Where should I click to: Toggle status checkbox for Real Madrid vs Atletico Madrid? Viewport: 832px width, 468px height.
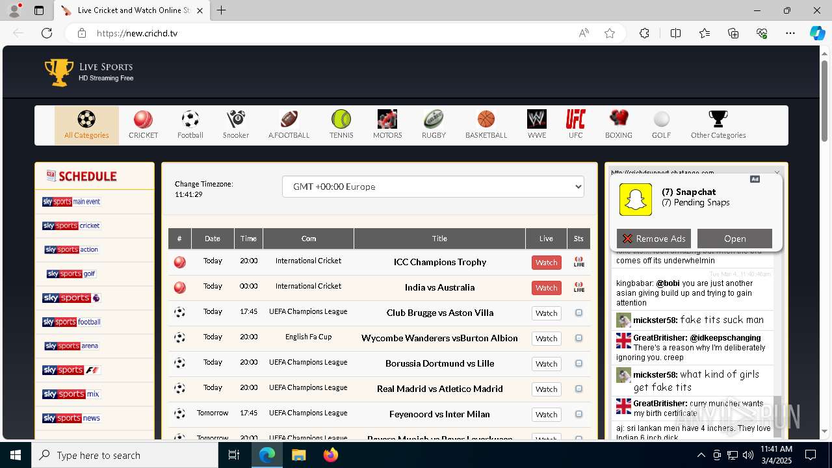578,389
